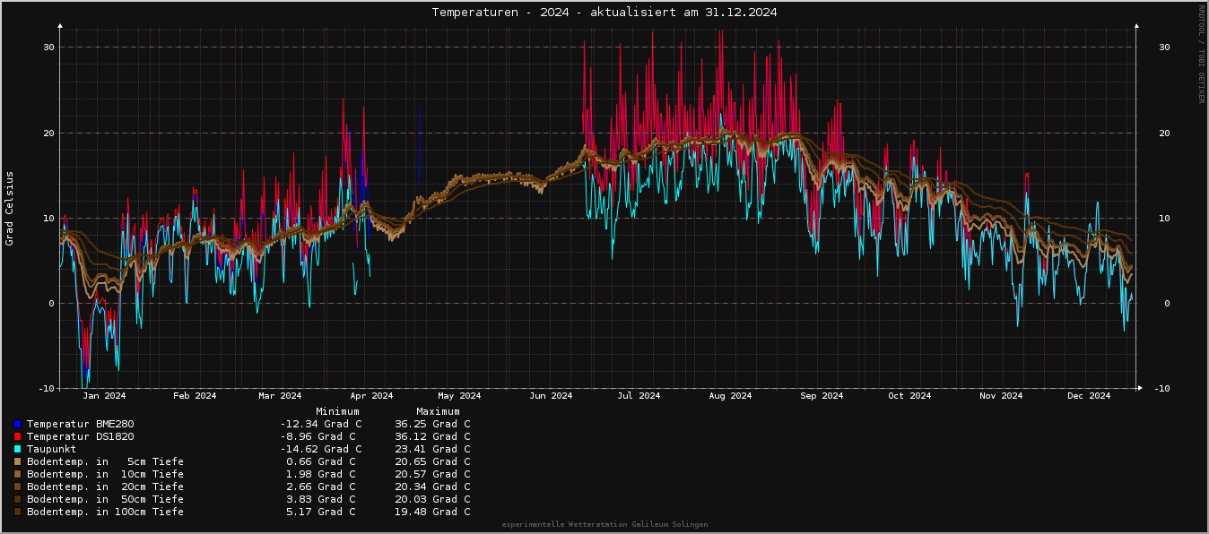The height and width of the screenshot is (534, 1209).
Task: Select Jan 2024 on the time axis
Action: [x=104, y=396]
